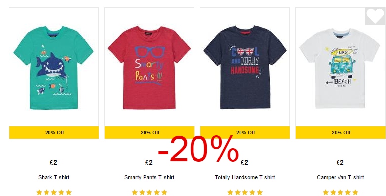This screenshot has height=196, width=386.
Task: Open the green Shark T-shirt image
Action: coord(53,68)
